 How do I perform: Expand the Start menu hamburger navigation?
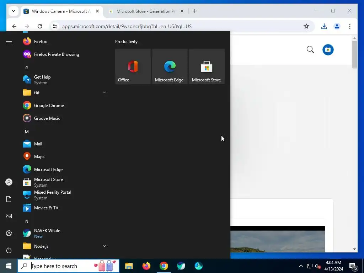[x=9, y=41]
